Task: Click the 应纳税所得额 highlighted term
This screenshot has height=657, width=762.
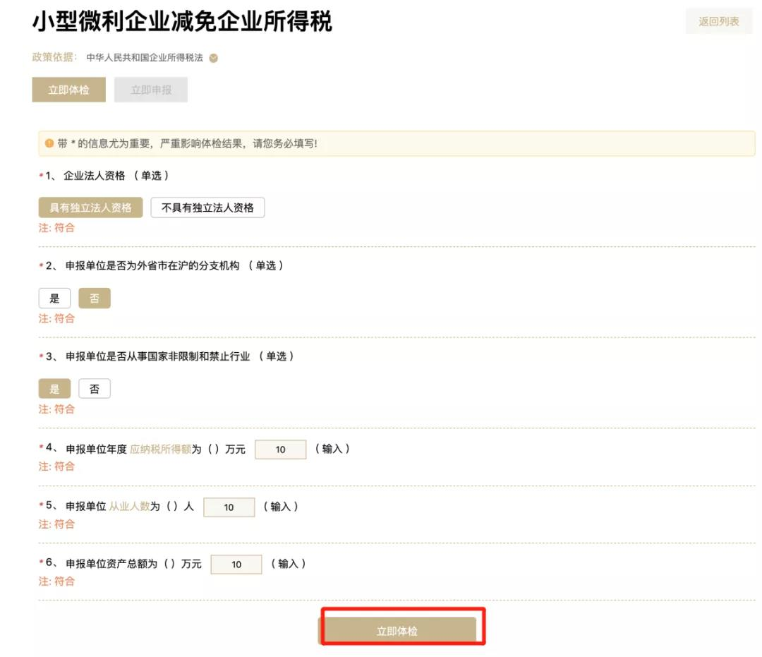Action: tap(160, 449)
